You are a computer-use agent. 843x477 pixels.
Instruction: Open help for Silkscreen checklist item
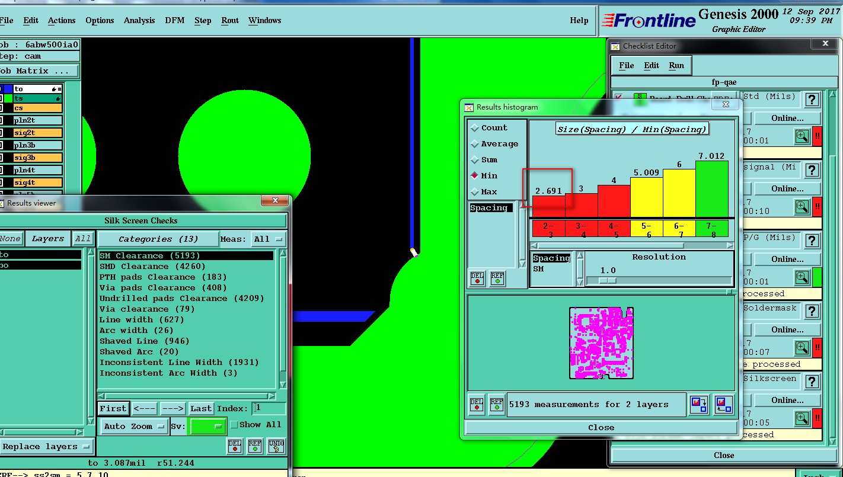coord(812,382)
